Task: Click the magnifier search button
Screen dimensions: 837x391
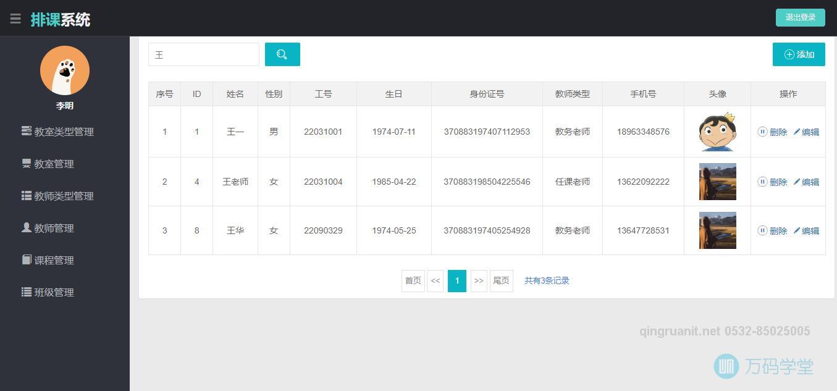Action: [x=282, y=54]
